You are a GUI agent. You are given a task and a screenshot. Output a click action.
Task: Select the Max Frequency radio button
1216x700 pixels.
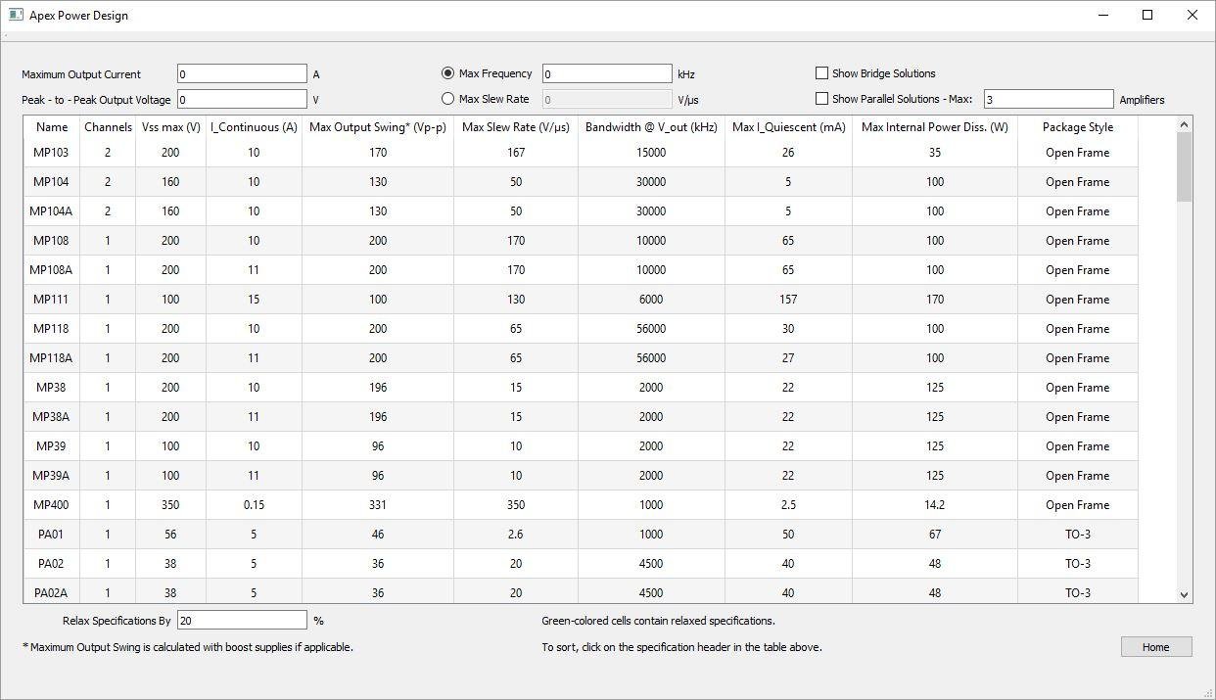coord(448,72)
